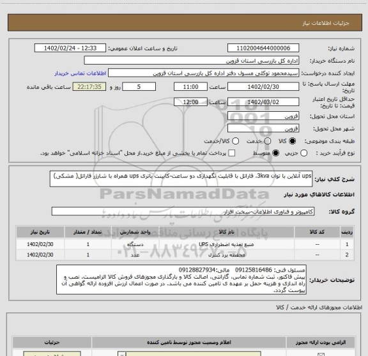The height and width of the screenshot is (356, 368).
Task: Click the شماره نیاز field 1102004644000006
Action: pos(263,48)
